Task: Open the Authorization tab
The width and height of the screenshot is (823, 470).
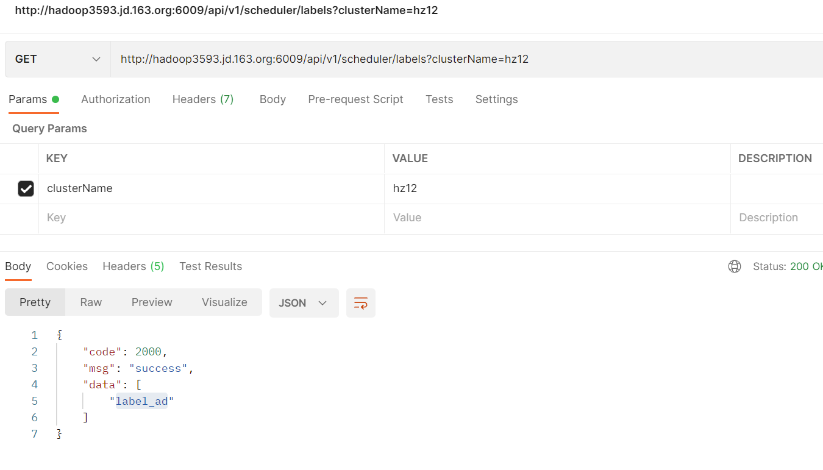Action: (x=116, y=99)
